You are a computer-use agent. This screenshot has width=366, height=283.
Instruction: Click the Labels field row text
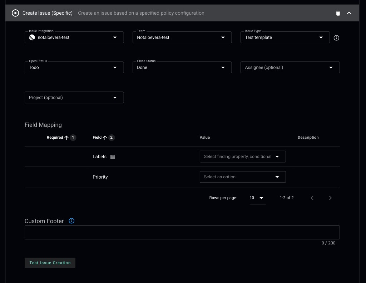tap(99, 157)
